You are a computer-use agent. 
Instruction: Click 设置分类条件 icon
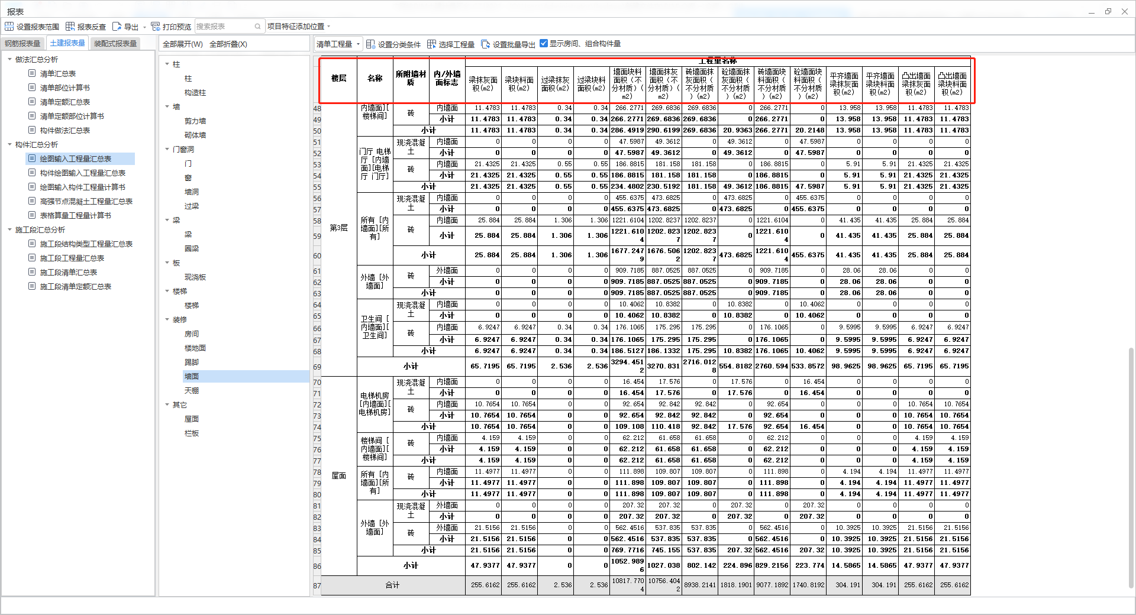pos(370,44)
